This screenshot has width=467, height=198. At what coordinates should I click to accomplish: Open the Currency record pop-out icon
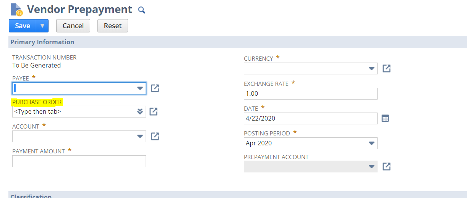386,68
